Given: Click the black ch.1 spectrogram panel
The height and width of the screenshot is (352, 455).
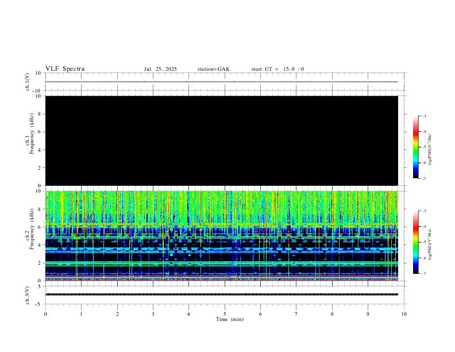Looking at the screenshot, I should [x=222, y=140].
